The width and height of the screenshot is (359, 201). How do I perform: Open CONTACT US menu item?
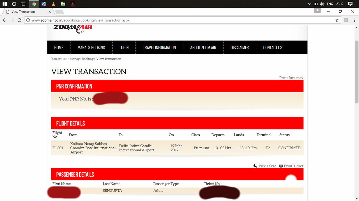(273, 48)
